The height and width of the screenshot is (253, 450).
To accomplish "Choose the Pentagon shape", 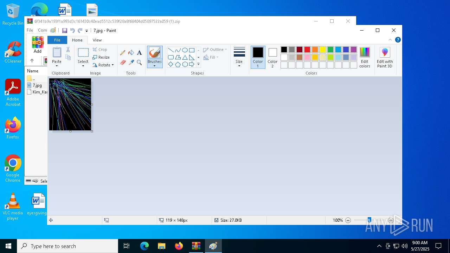I will [178, 64].
